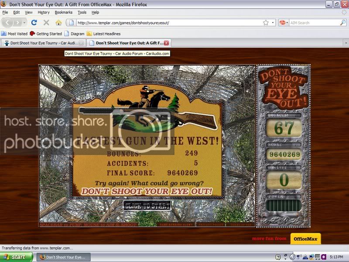Viewport: 349px width, 262px height.
Task: Click the green Power meter gauge
Action: (x=284, y=205)
